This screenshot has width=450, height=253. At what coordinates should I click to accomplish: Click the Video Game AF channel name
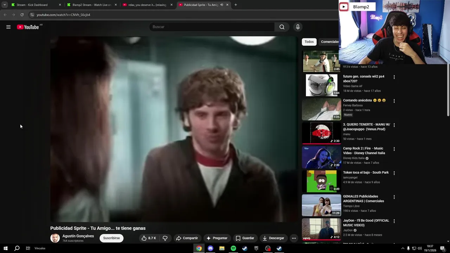click(353, 86)
